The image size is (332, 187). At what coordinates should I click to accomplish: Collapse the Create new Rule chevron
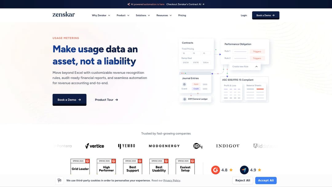point(256,66)
